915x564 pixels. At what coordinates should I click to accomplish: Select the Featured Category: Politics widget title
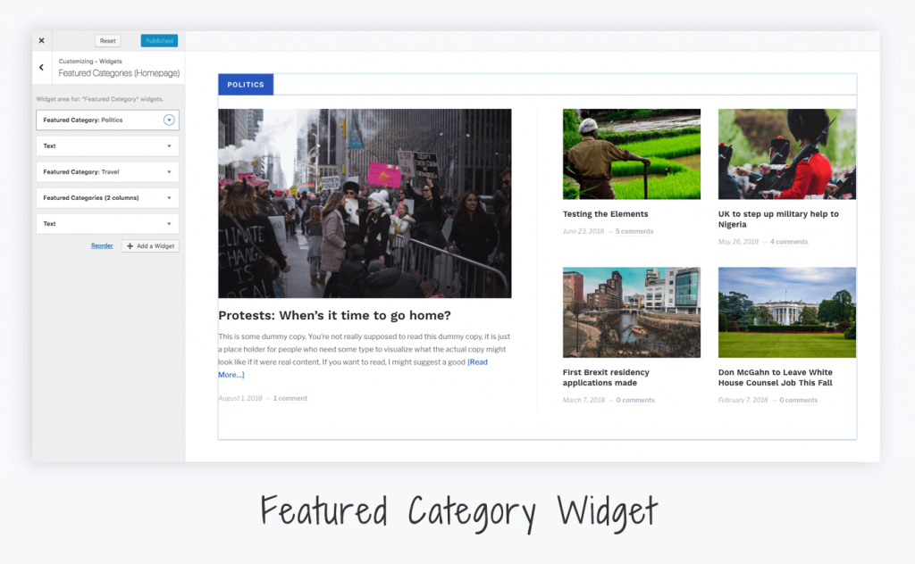pos(83,120)
